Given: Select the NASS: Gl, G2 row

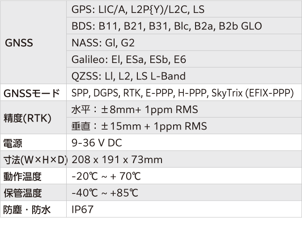Looking at the screenshot, I should coord(103,43).
